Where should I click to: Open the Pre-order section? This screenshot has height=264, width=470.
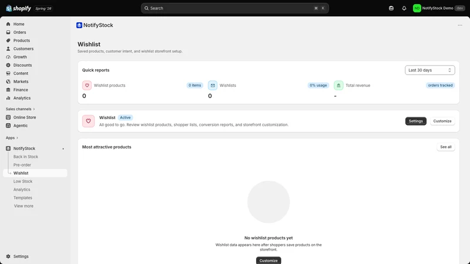(22, 165)
